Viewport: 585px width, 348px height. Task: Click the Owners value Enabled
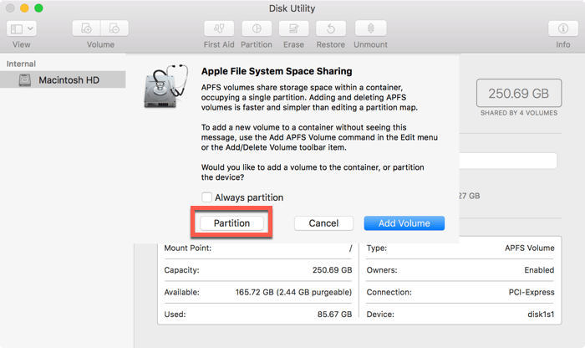pyautogui.click(x=539, y=270)
